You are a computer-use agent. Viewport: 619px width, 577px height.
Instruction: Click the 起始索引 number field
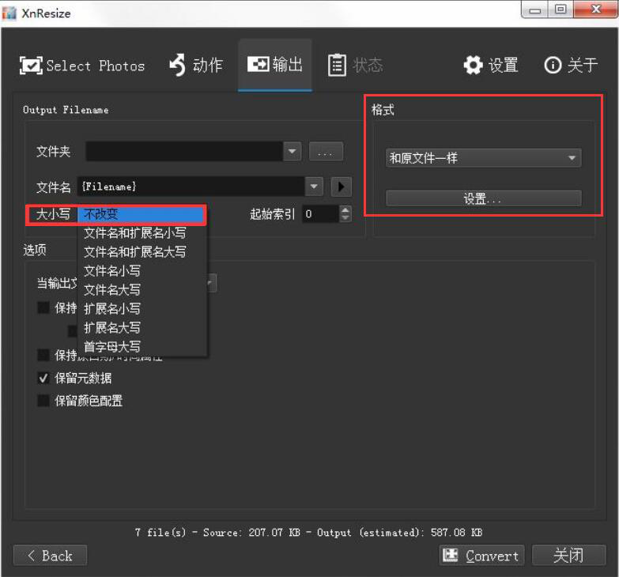tap(320, 214)
